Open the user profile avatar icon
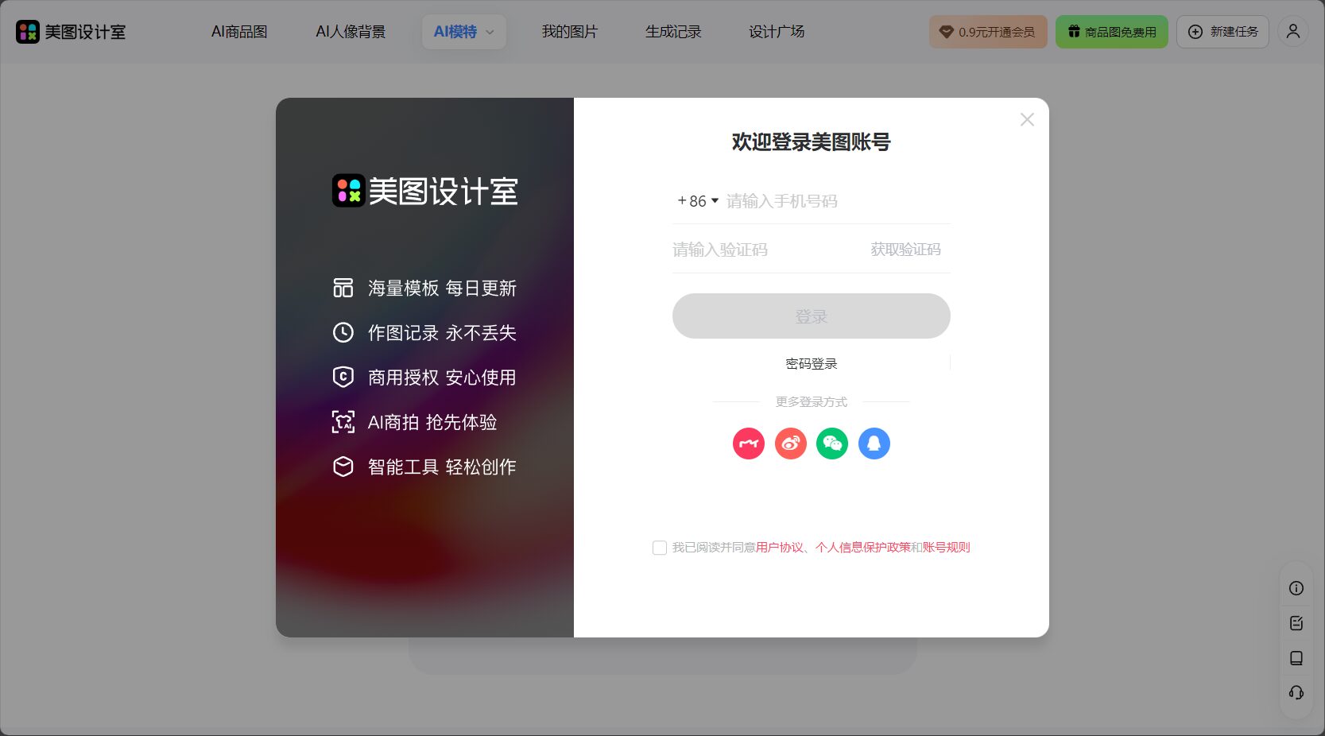This screenshot has width=1325, height=736. [1293, 32]
